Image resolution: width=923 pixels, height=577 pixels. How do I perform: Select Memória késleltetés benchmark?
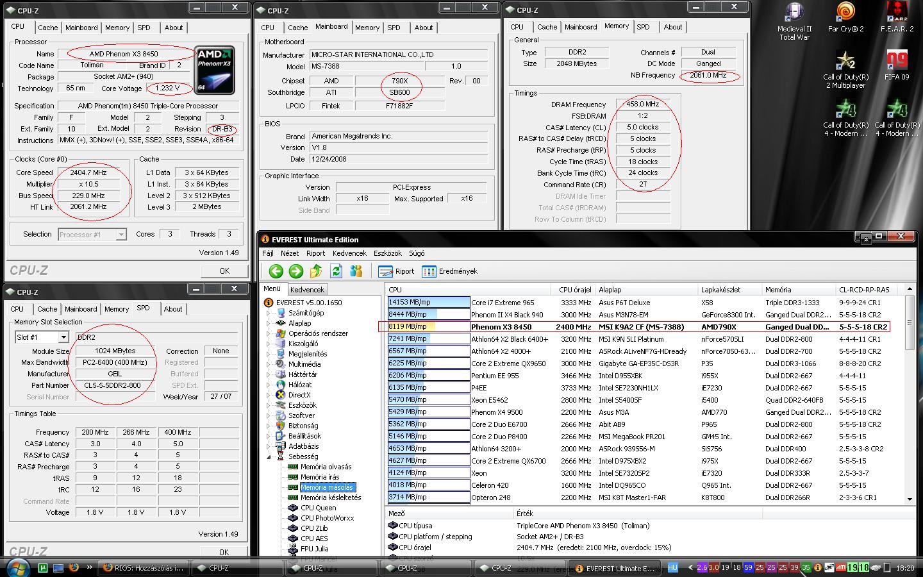[331, 498]
